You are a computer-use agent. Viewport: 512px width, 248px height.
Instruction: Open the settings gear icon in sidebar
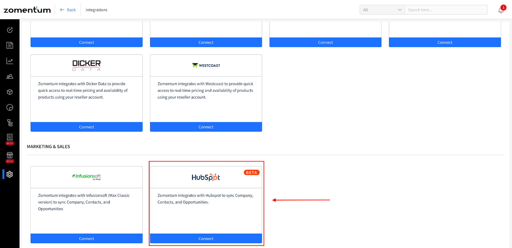[x=10, y=174]
